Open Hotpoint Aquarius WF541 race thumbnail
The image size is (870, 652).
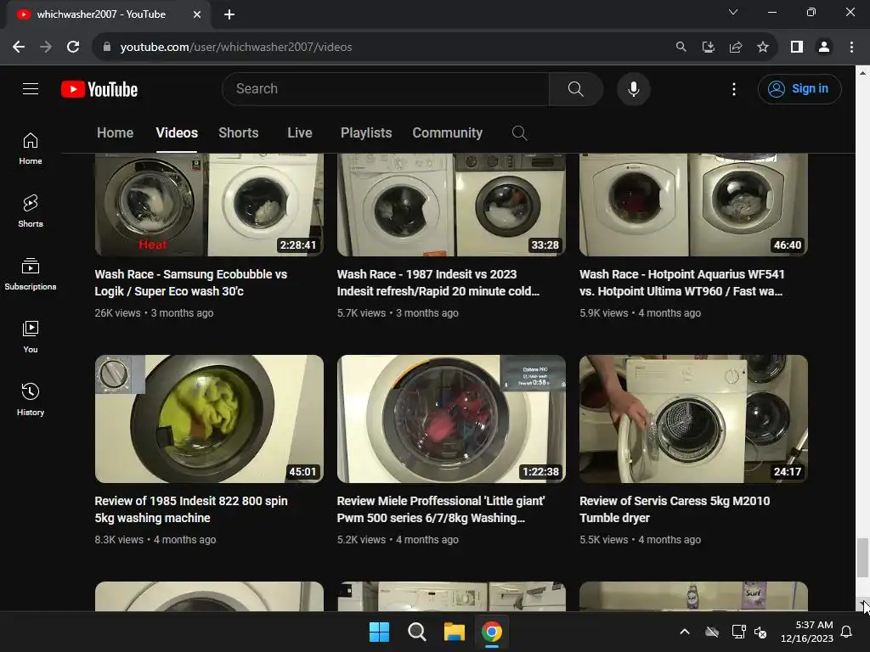(x=693, y=205)
